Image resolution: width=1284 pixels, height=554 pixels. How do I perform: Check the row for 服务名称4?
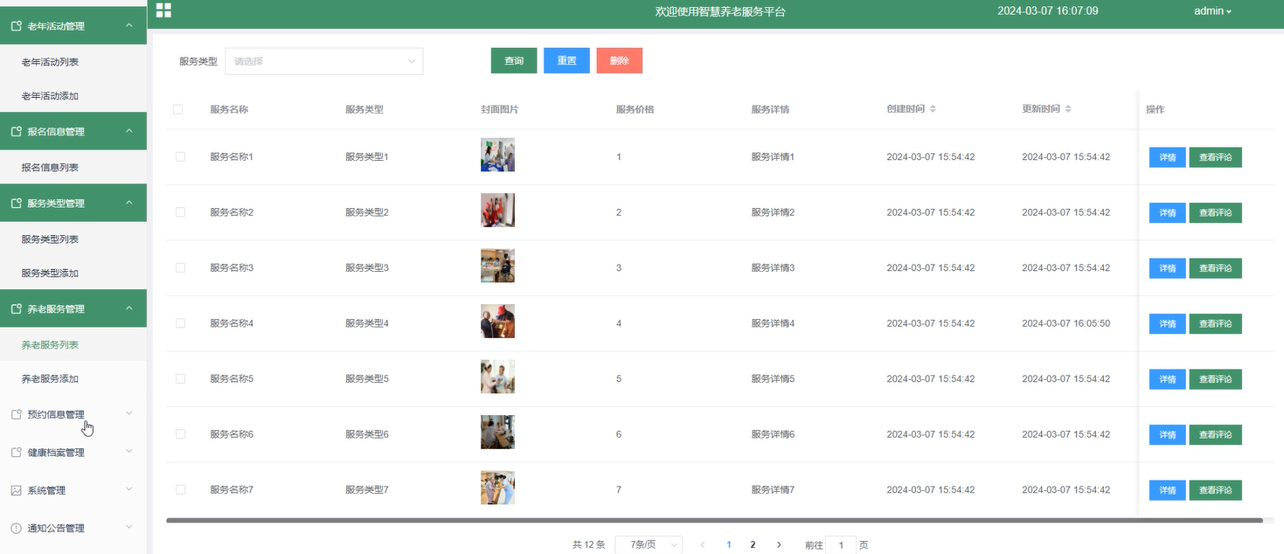[181, 323]
